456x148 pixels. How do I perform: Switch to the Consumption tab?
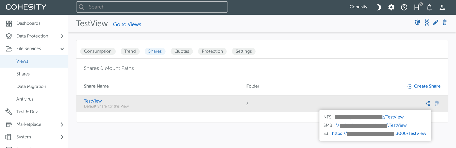click(98, 51)
